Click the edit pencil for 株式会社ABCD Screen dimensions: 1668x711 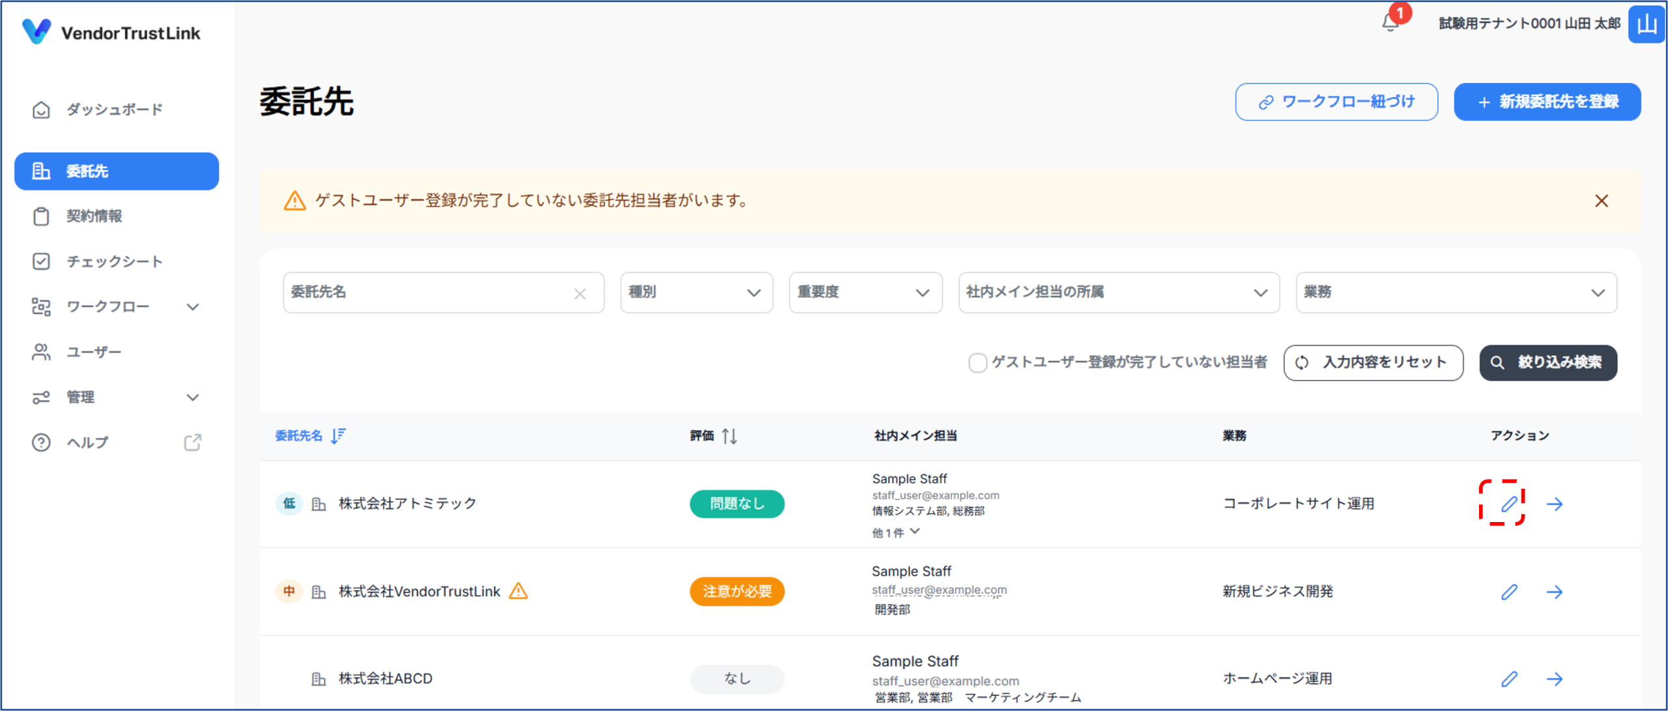pos(1509,679)
